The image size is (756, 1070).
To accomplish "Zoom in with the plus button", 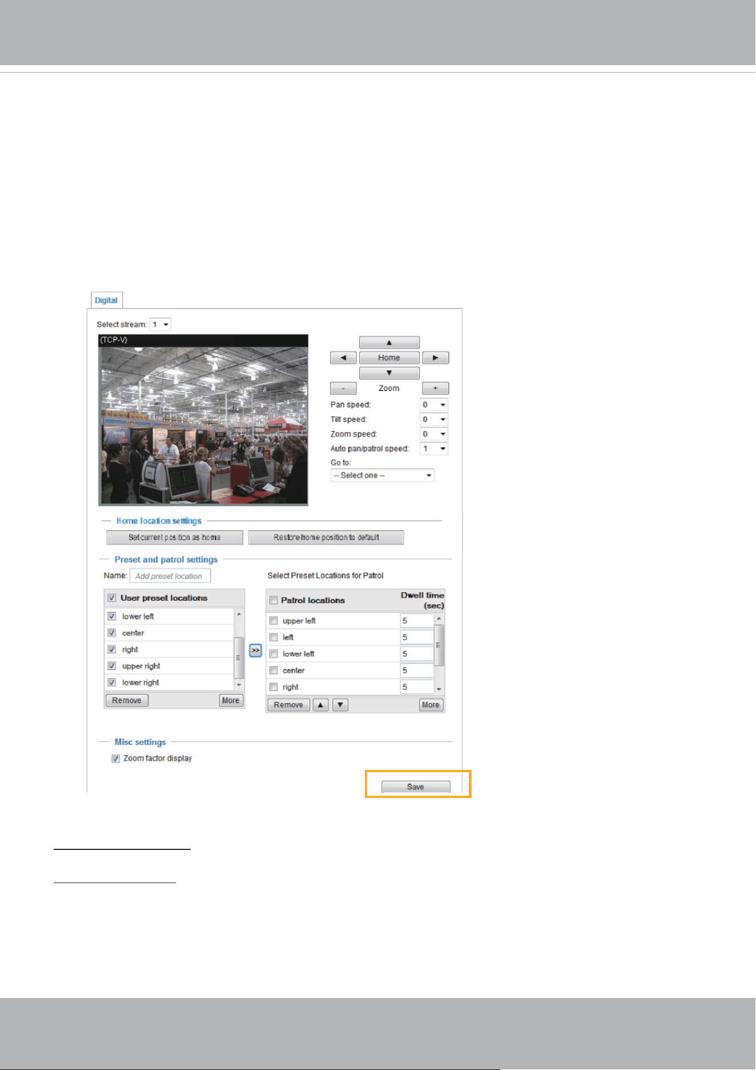I will 436,388.
